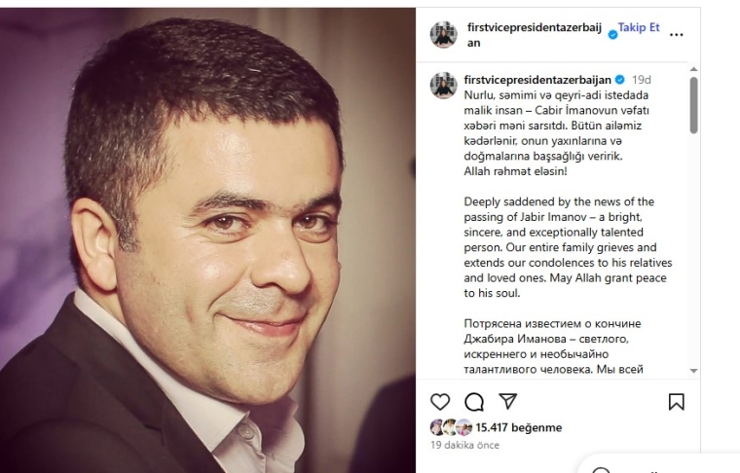Click the 19 dakika önce timestamp
The width and height of the screenshot is (740, 473).
[464, 445]
